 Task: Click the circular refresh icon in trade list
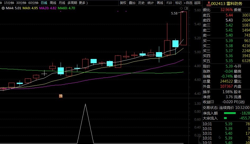[220, 137]
